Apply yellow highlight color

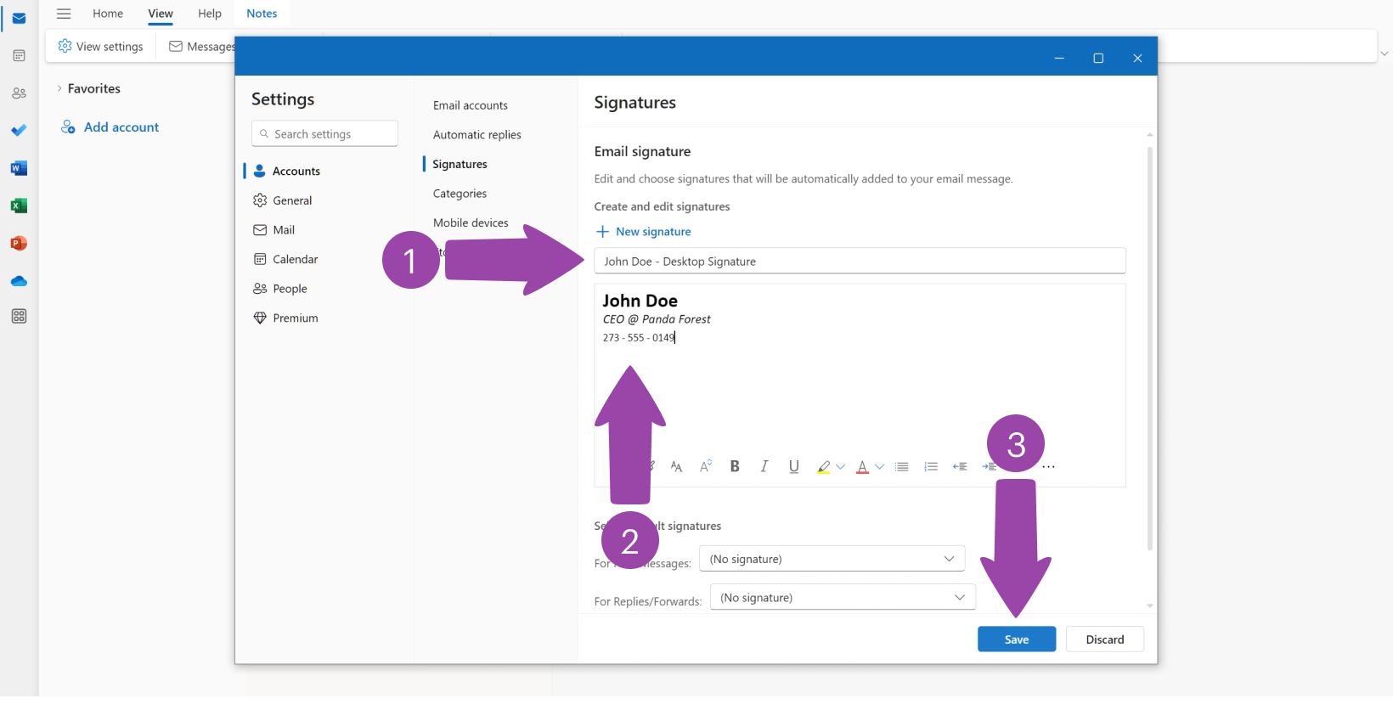tap(823, 466)
